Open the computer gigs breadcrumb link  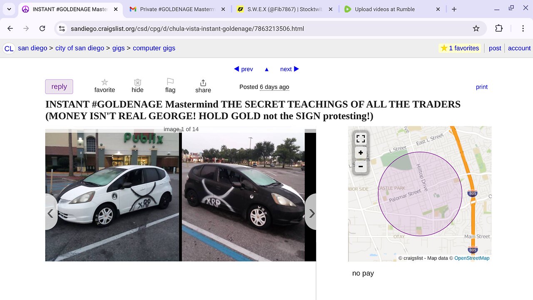tap(154, 48)
